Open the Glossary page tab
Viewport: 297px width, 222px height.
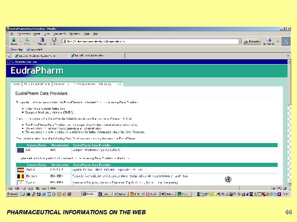pyautogui.click(x=105, y=84)
